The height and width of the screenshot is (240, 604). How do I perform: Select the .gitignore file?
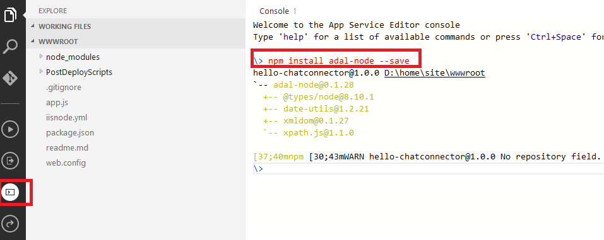[x=64, y=88]
